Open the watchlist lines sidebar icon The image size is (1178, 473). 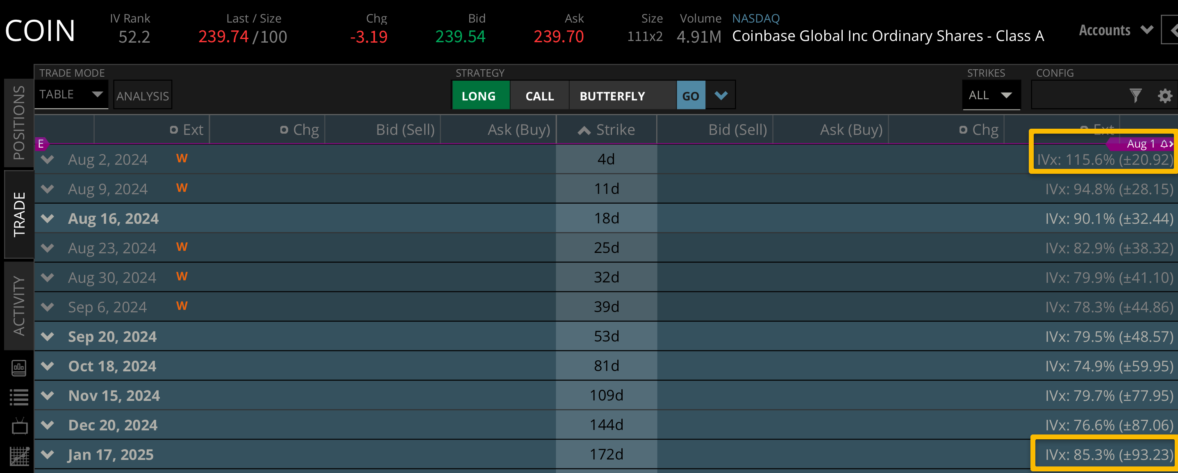tap(19, 397)
